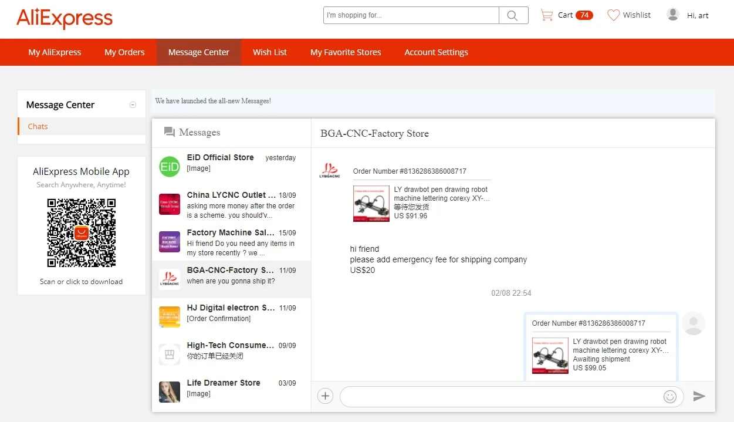The height and width of the screenshot is (422, 734).
Task: Open the HJ Digital electron S... conversation
Action: (x=232, y=317)
